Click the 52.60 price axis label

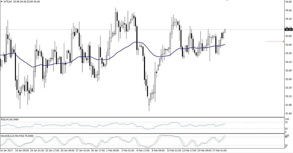(x=289, y=79)
